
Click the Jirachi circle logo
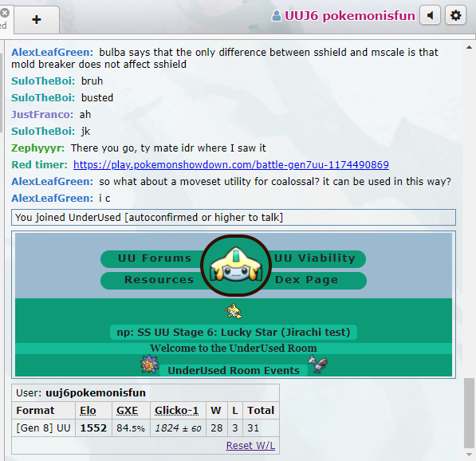tap(236, 265)
